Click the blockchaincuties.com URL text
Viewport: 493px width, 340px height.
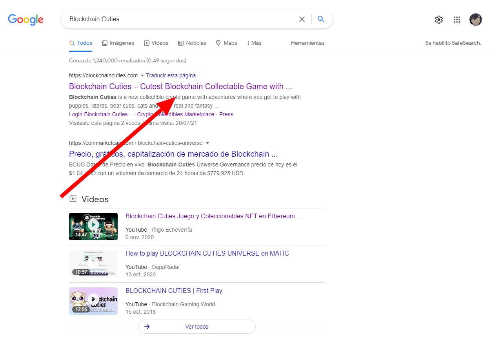coord(103,75)
